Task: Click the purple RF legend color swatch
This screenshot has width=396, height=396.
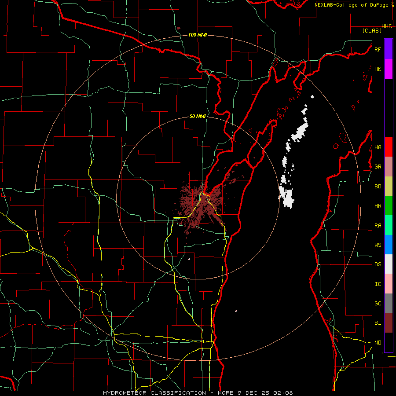Action: 389,49
